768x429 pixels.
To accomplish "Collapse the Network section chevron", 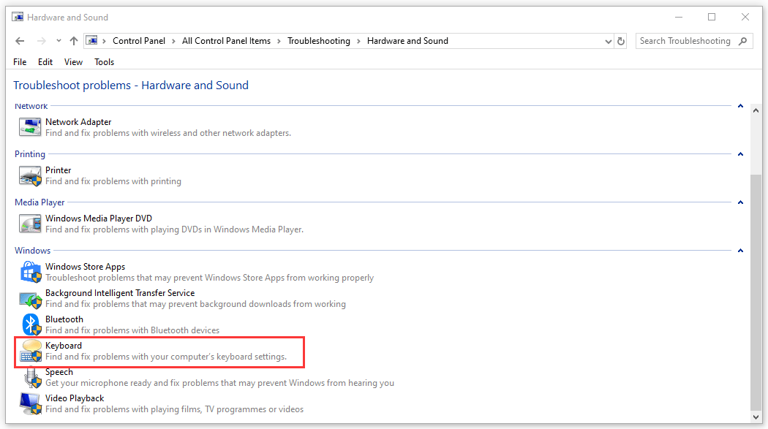I will (x=740, y=106).
